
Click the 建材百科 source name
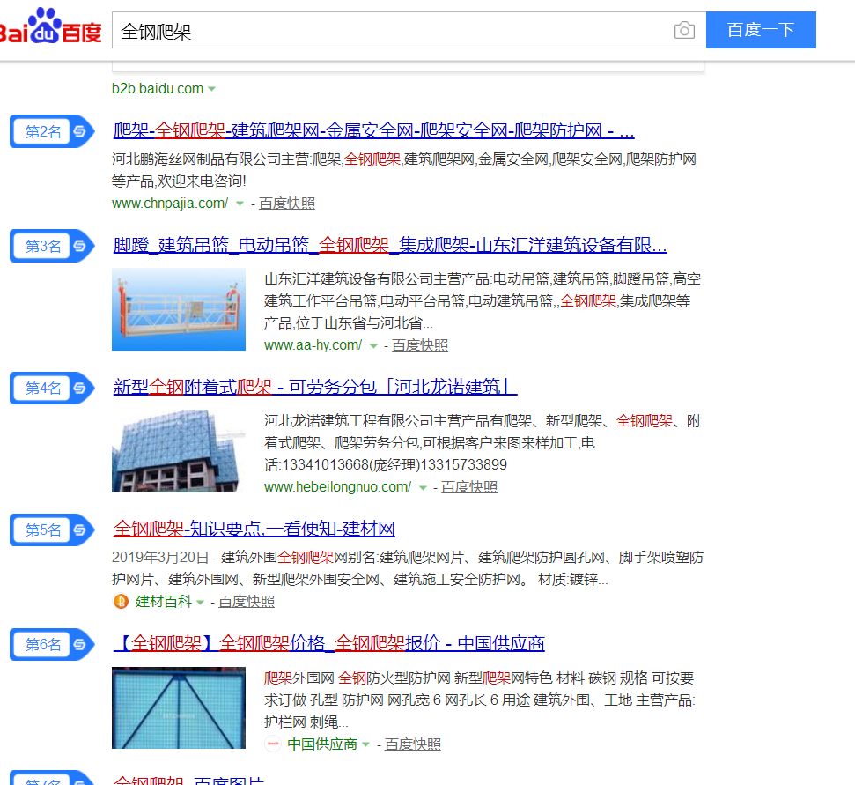tap(164, 602)
